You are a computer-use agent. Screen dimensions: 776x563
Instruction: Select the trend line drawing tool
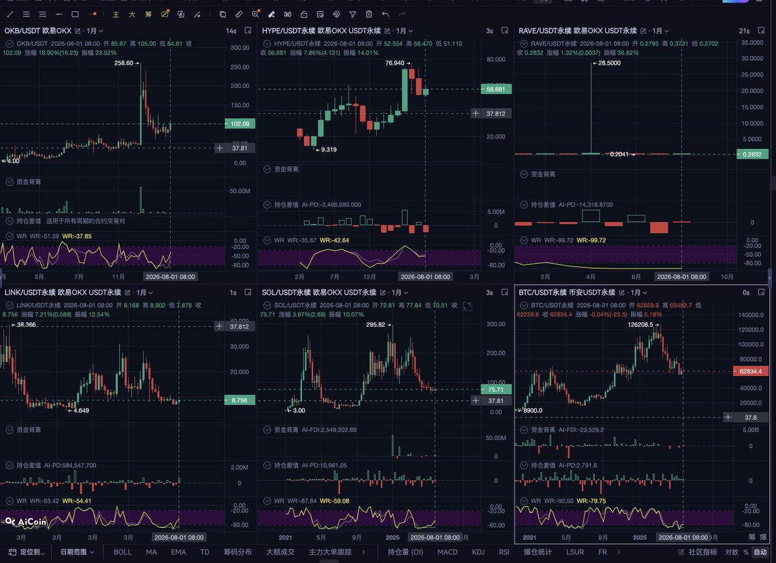(10, 14)
